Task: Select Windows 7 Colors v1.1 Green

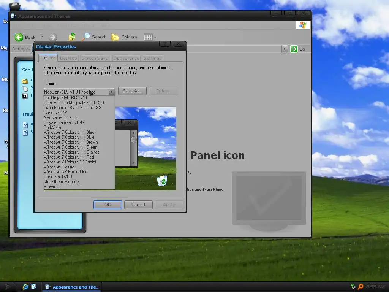Action: (79, 147)
